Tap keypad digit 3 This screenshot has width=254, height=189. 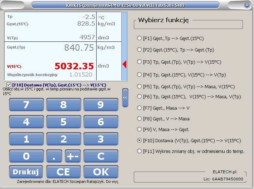101,139
